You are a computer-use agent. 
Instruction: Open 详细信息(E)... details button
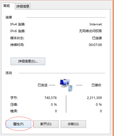click(28, 61)
